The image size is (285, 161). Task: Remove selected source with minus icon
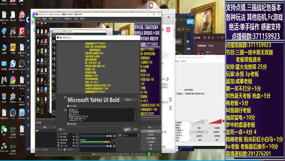pyautogui.click(x=62, y=149)
